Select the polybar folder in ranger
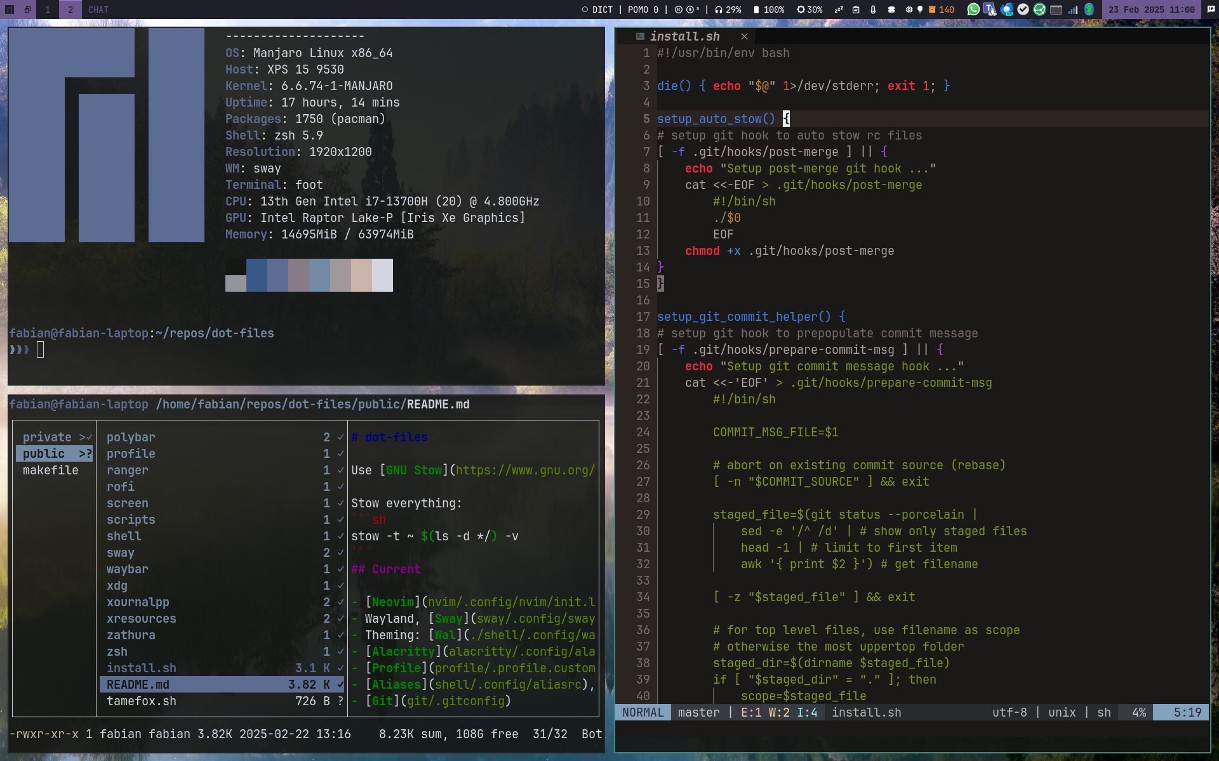The width and height of the screenshot is (1219, 761). click(x=222, y=437)
